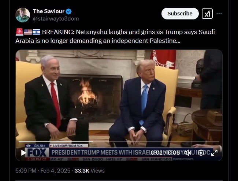This screenshot has height=181, width=238.
Task: Click the Grok xAI icon
Action: pyautogui.click(x=207, y=14)
